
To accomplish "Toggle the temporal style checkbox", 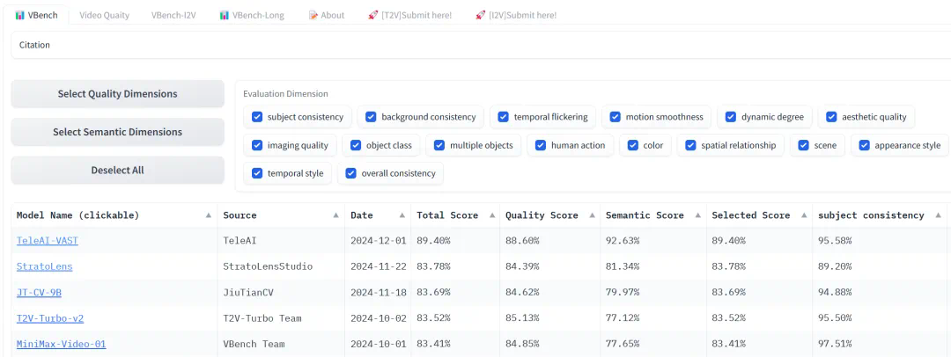I will point(257,173).
